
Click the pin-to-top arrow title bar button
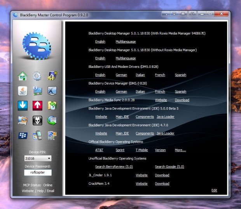click(x=174, y=14)
